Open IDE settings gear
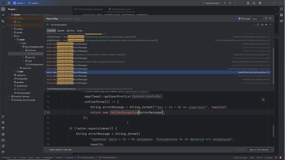The image size is (285, 160). pos(260,3)
